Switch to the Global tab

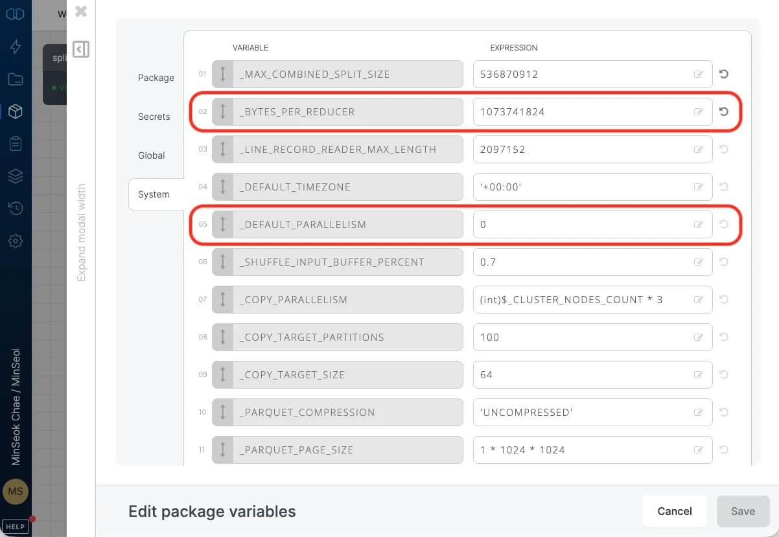click(x=152, y=155)
